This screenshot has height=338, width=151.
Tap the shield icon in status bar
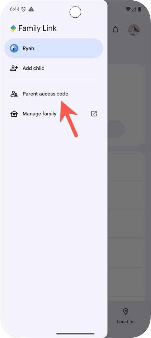(24, 9)
